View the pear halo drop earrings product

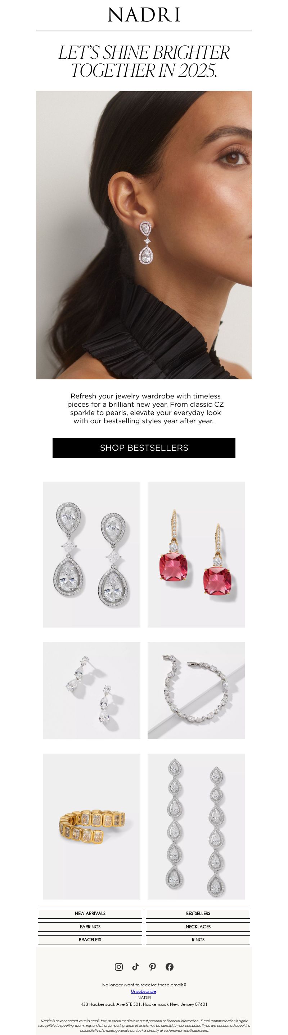coord(92,554)
